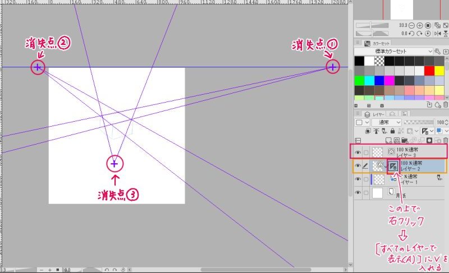This screenshot has height=273, width=449.
Task: Zoom out in the Navigator panel
Action: [x=411, y=26]
